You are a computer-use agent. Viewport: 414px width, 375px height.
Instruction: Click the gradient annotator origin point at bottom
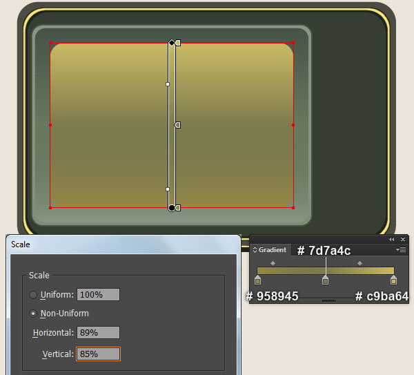(172, 208)
